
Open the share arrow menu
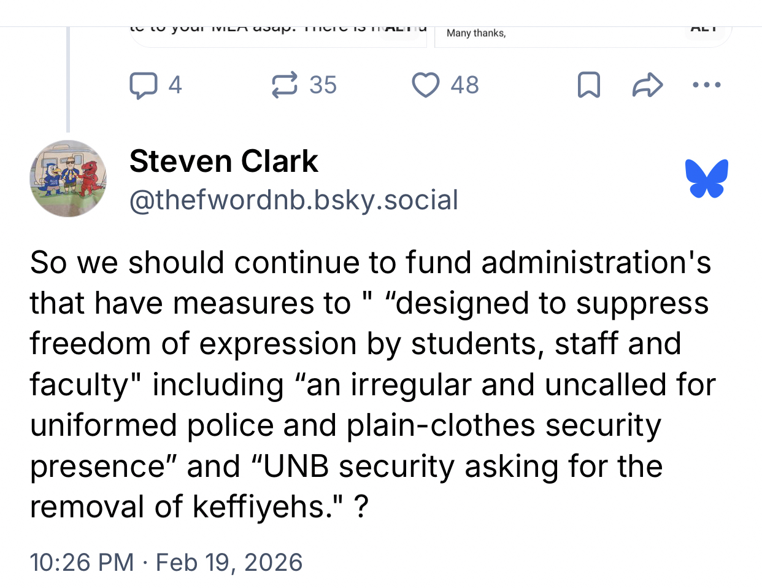[647, 85]
